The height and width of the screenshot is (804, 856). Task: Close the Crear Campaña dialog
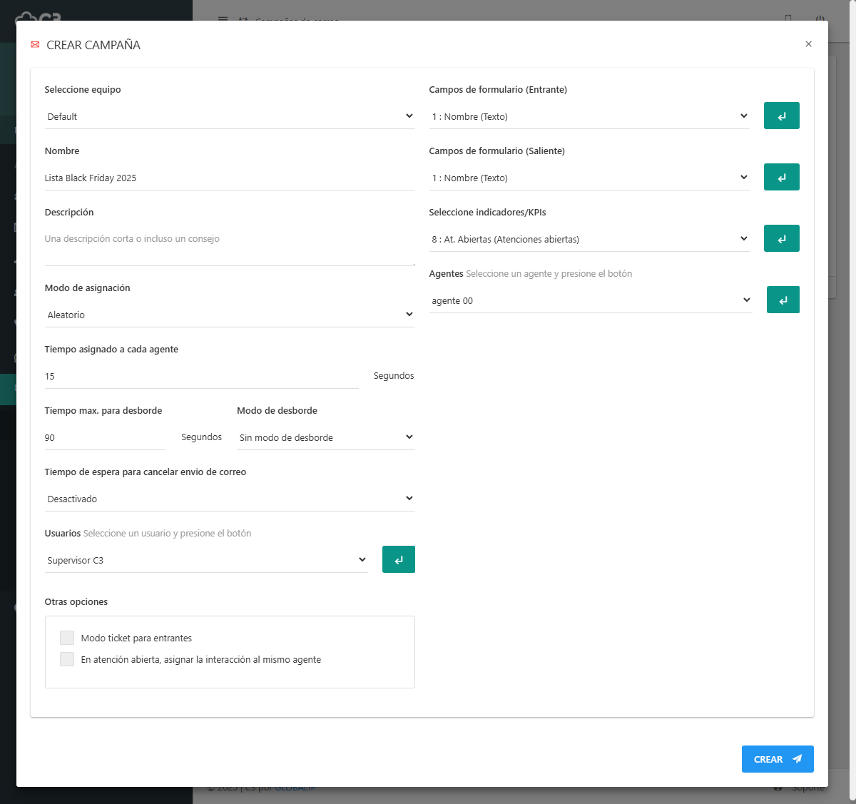pos(808,44)
